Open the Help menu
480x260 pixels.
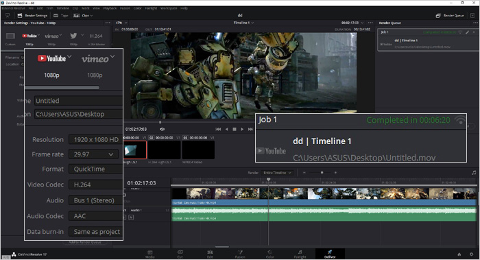click(x=184, y=8)
